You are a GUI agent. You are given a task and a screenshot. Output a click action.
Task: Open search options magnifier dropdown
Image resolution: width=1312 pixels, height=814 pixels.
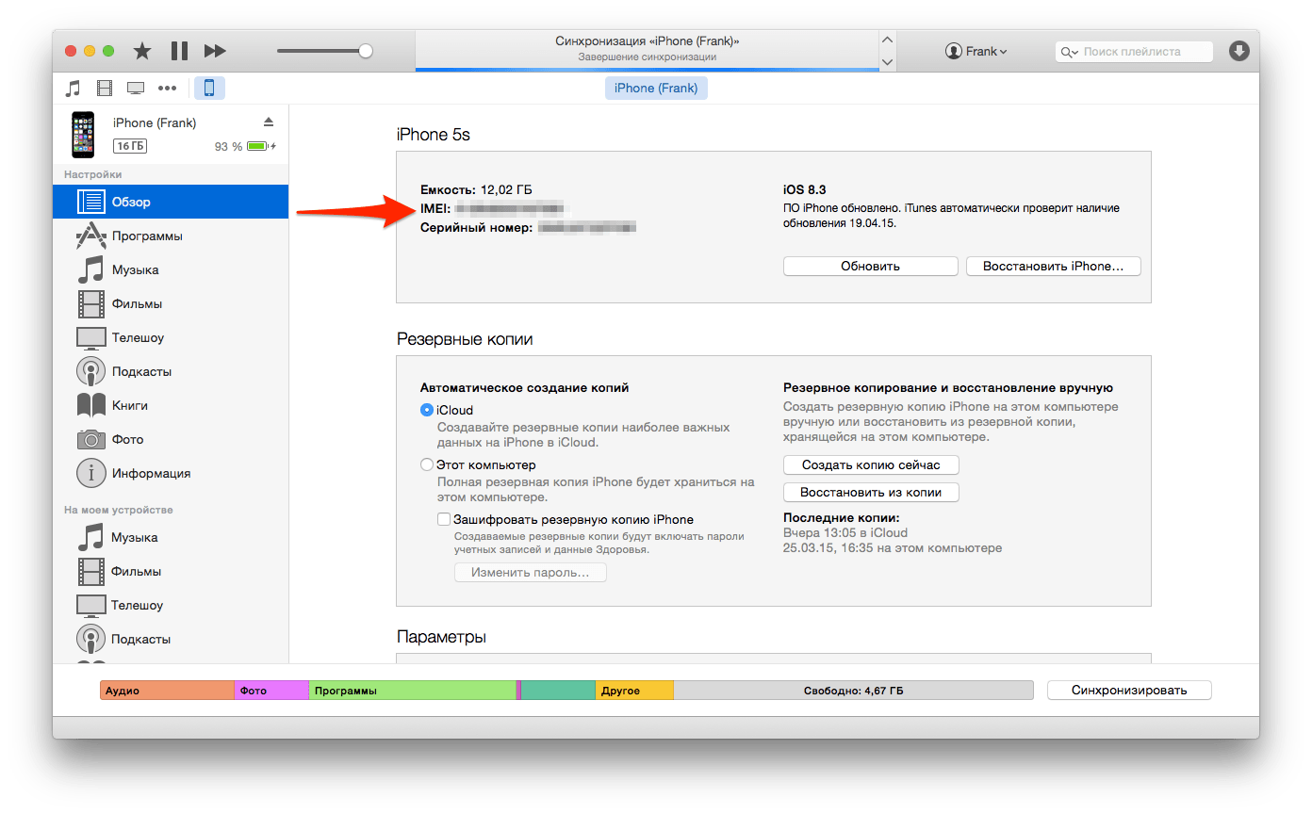click(x=1069, y=52)
